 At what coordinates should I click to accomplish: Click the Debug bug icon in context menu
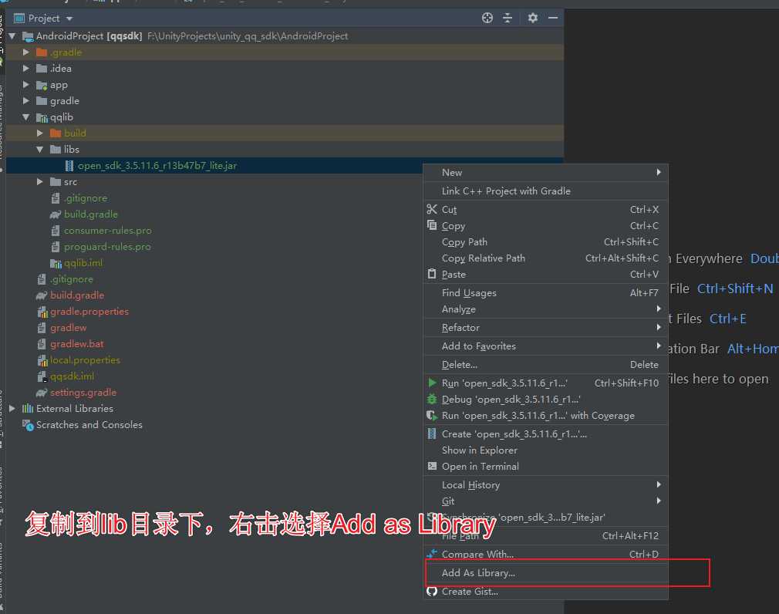click(x=432, y=399)
